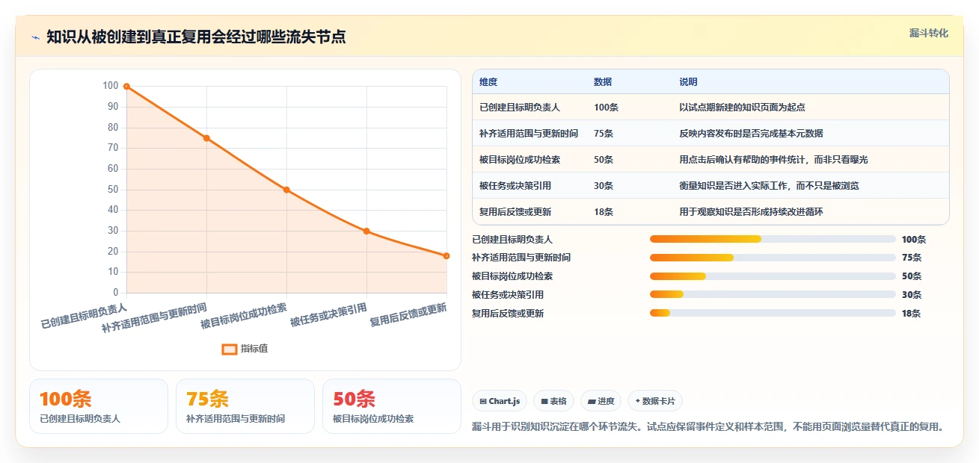Click table value 100条

click(x=606, y=108)
